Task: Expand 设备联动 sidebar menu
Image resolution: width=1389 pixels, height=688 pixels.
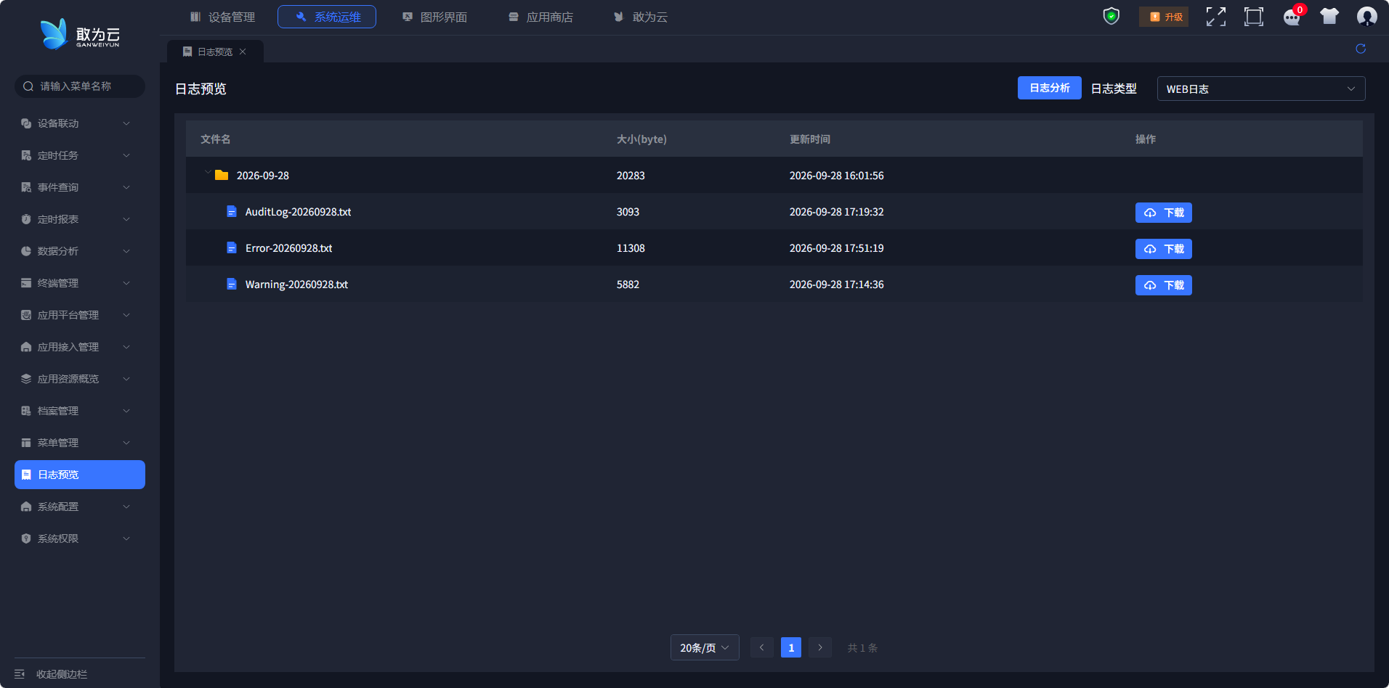Action: tap(80, 123)
